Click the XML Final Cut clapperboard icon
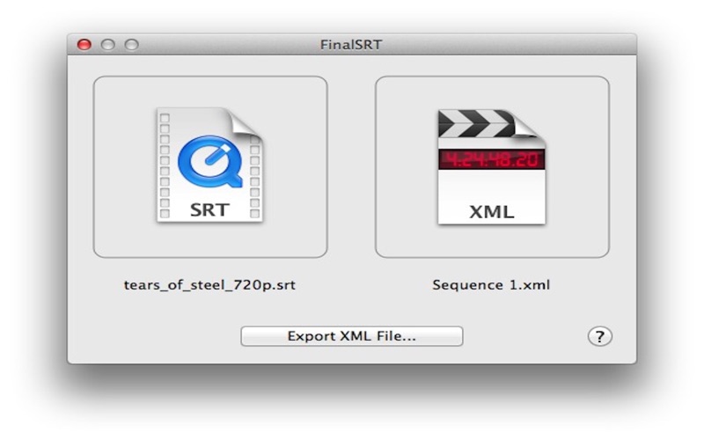 pyautogui.click(x=492, y=166)
